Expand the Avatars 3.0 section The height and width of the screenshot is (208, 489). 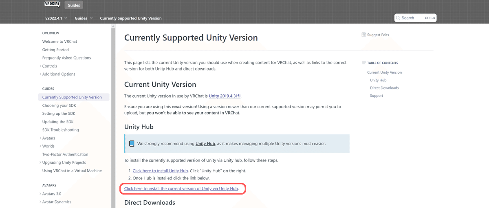point(40,194)
